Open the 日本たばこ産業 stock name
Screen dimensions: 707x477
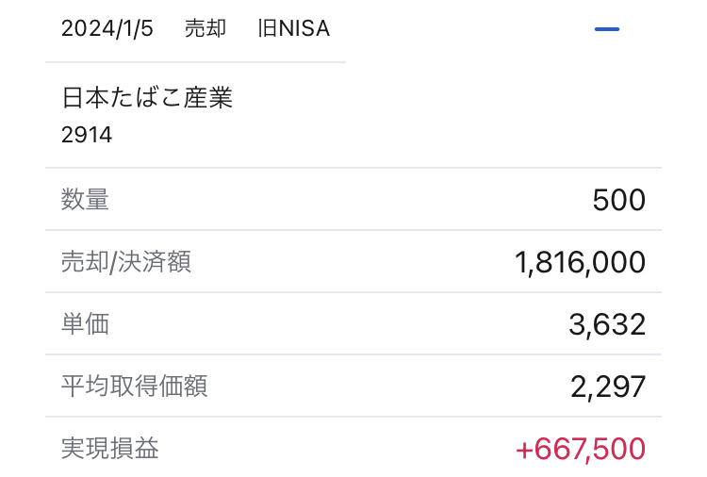[147, 97]
